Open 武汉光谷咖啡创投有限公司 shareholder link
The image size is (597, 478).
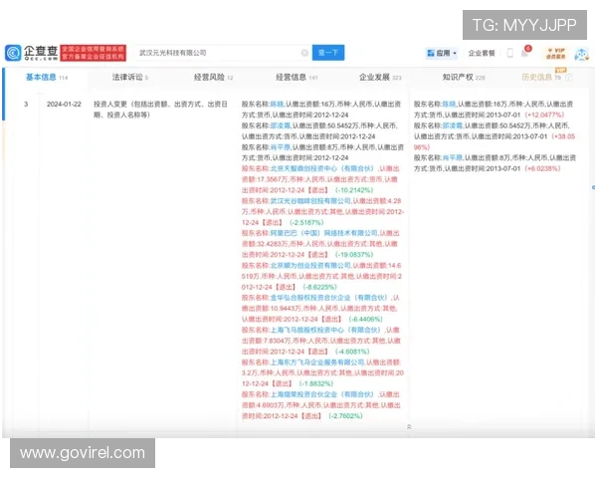[310, 201]
